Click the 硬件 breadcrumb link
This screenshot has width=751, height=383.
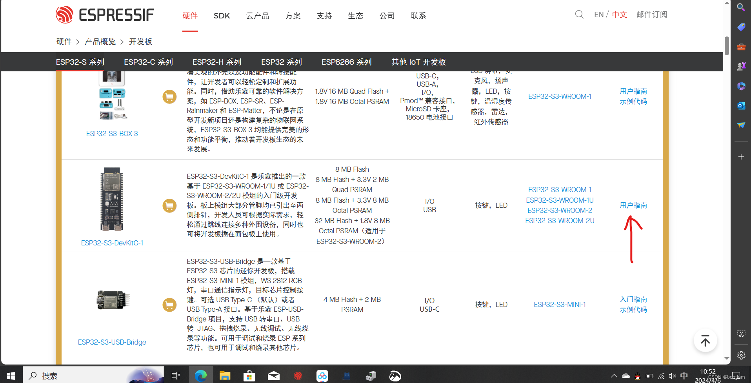tap(64, 42)
